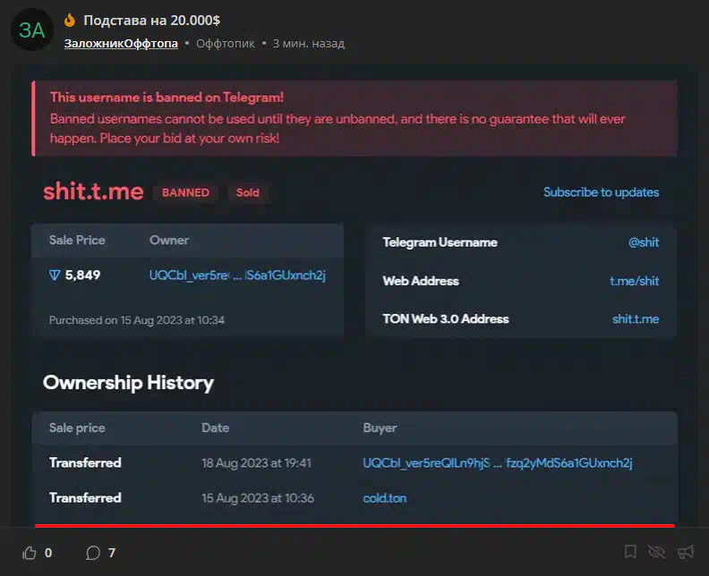
Task: Click the 3 мин. назад timestamp
Action: 308,43
